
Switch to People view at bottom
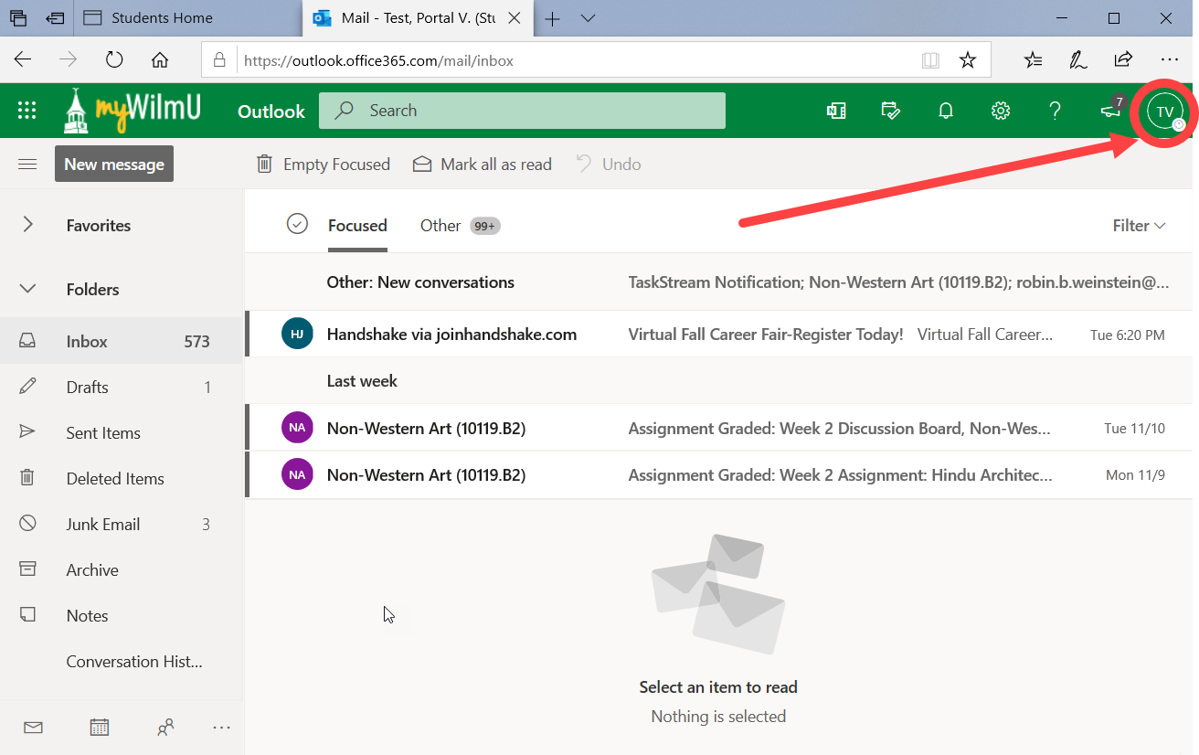(x=165, y=728)
